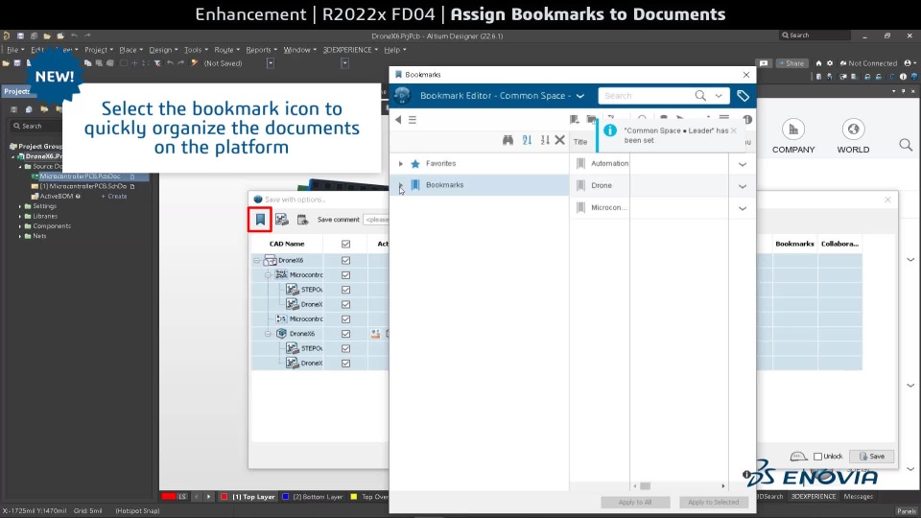Click the open folder icon in Altium quick access bar

(x=47, y=35)
